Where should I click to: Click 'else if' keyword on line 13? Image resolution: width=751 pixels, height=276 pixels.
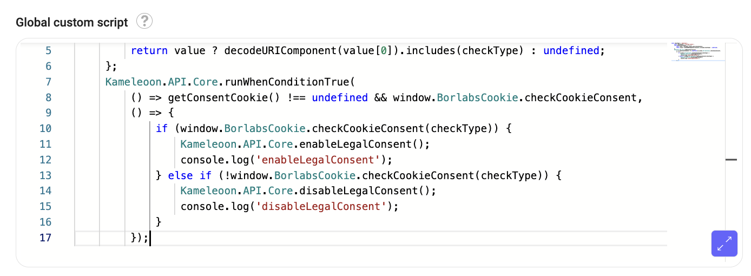(x=190, y=175)
